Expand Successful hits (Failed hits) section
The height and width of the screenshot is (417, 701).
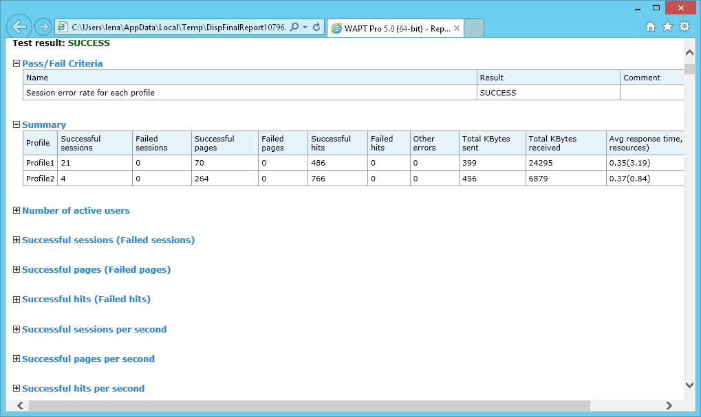(17, 299)
